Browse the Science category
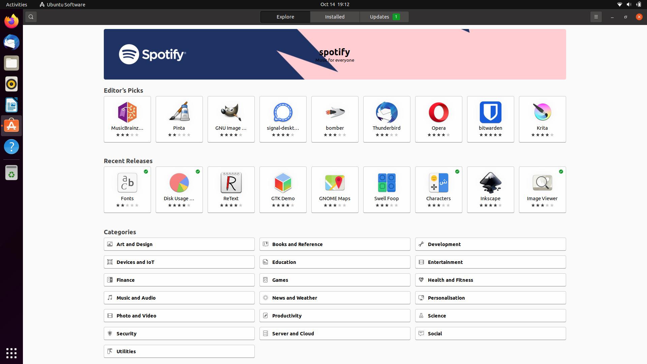The image size is (647, 364). (x=491, y=316)
